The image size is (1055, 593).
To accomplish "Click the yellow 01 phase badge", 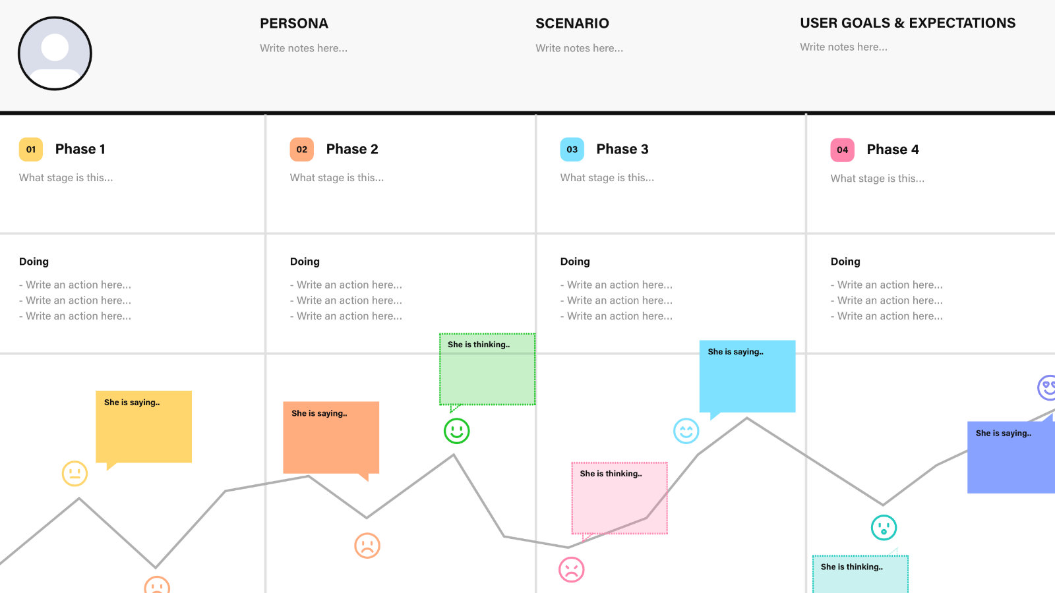I will 31,150.
